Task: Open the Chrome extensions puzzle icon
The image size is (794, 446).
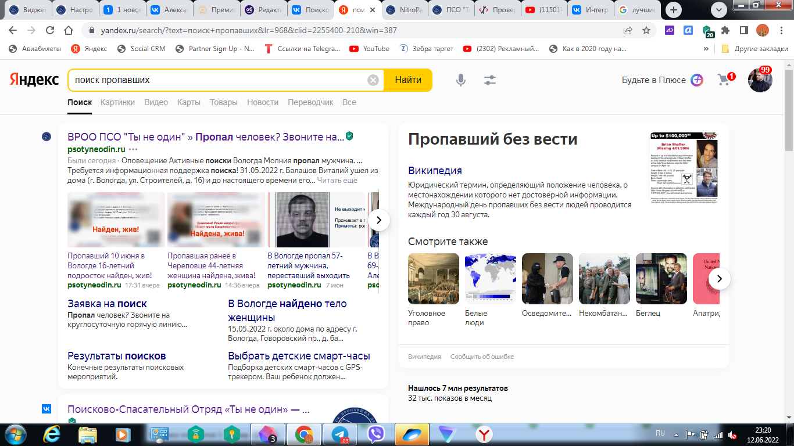Action: point(725,30)
